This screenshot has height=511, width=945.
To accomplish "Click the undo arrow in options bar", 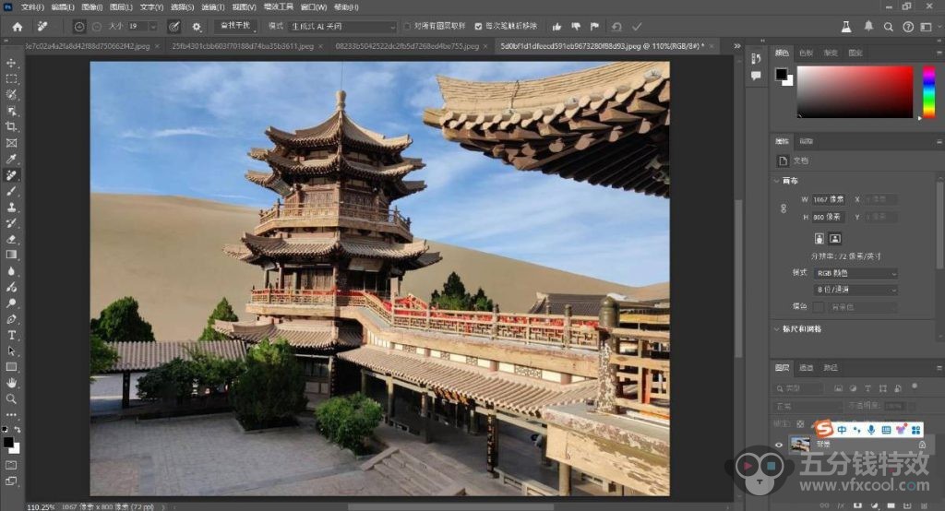I will [x=616, y=27].
